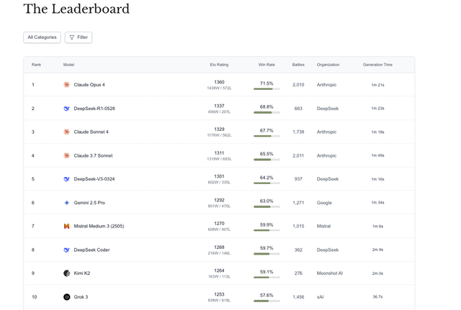The width and height of the screenshot is (461, 310).
Task: Click the Mistral organization cell
Action: [323, 226]
